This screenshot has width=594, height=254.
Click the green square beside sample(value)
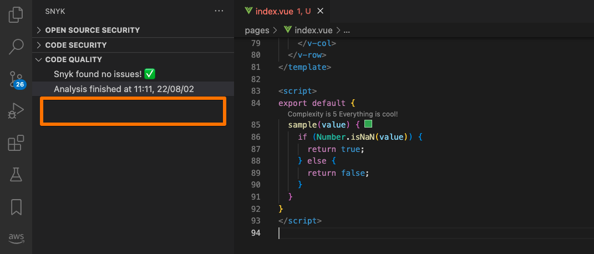click(368, 125)
